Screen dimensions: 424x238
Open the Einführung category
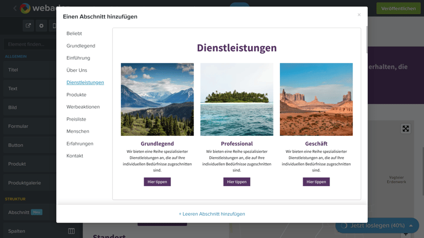click(78, 58)
